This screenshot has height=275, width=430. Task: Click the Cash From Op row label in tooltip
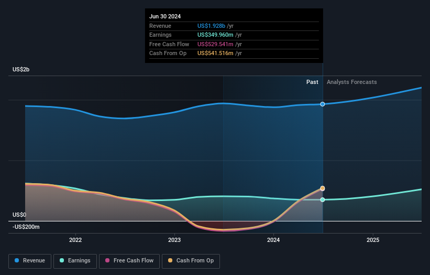tap(168, 54)
